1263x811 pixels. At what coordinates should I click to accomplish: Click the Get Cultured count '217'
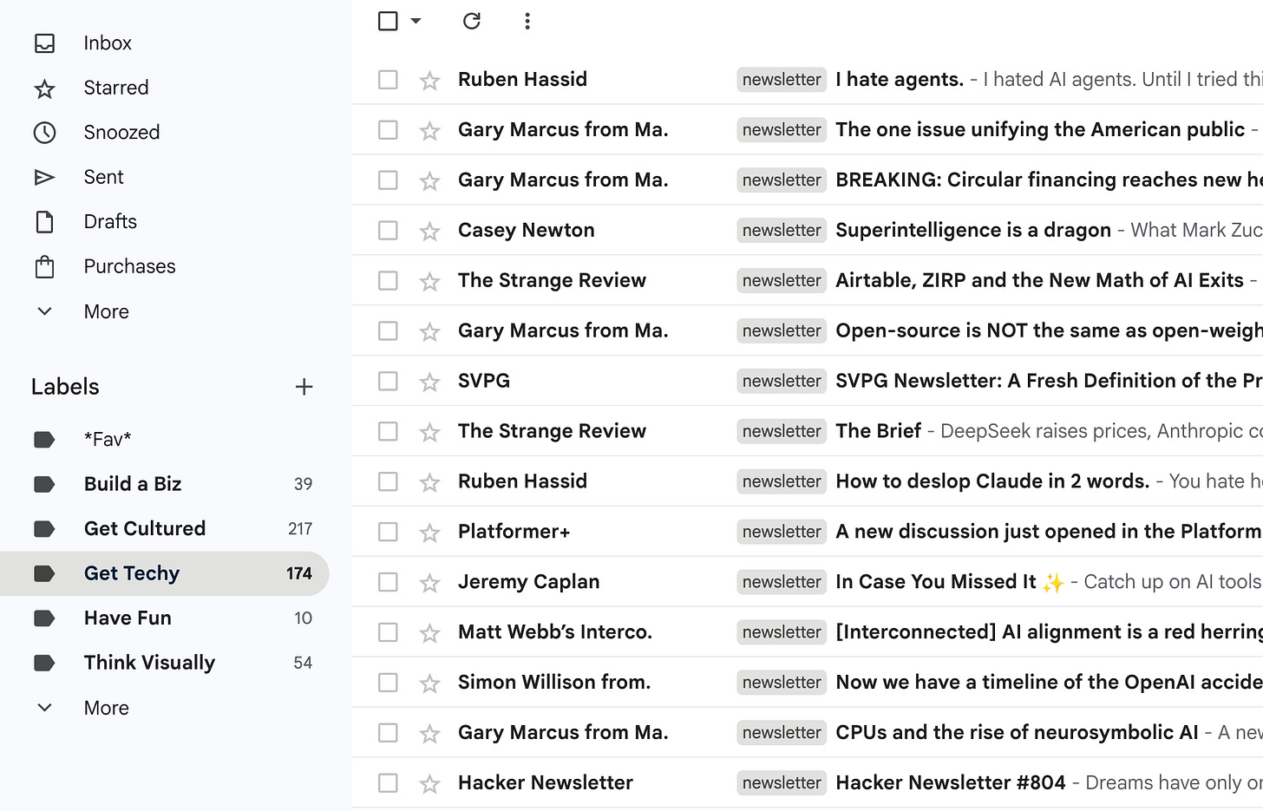click(x=300, y=529)
